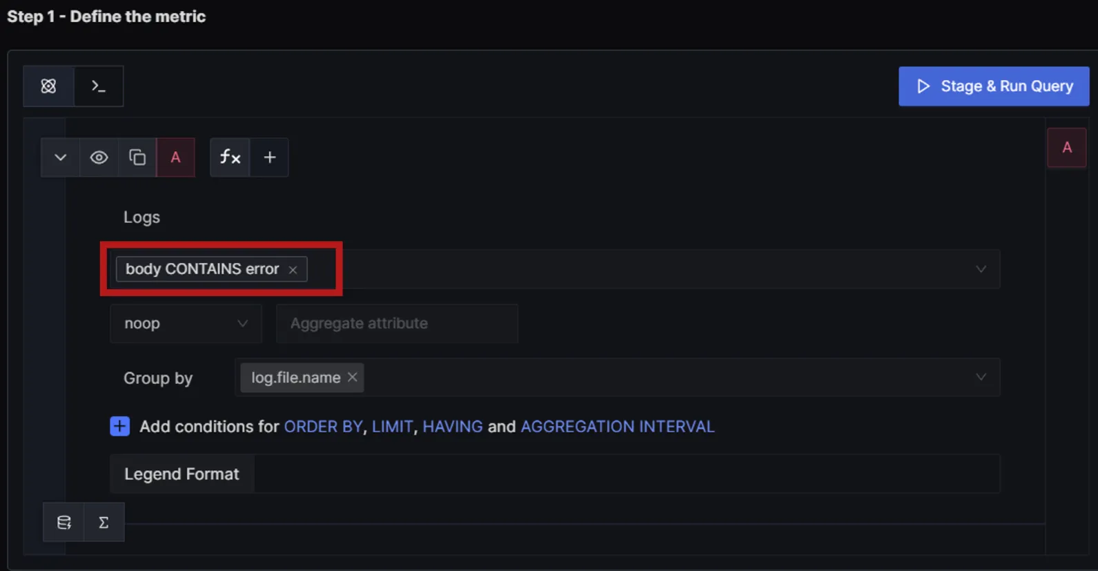Add query using database icon button
The image size is (1098, 571).
[63, 523]
